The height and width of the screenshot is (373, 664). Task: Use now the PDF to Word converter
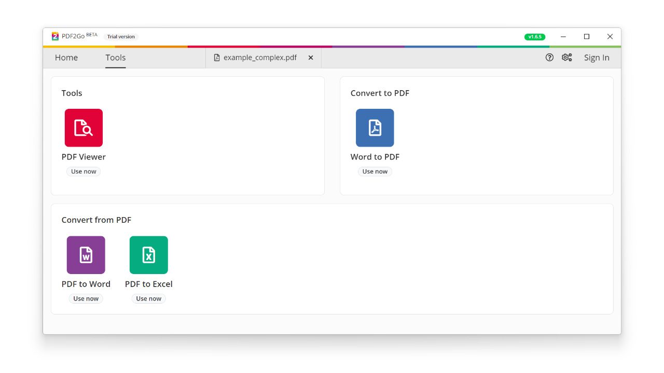[x=86, y=298]
